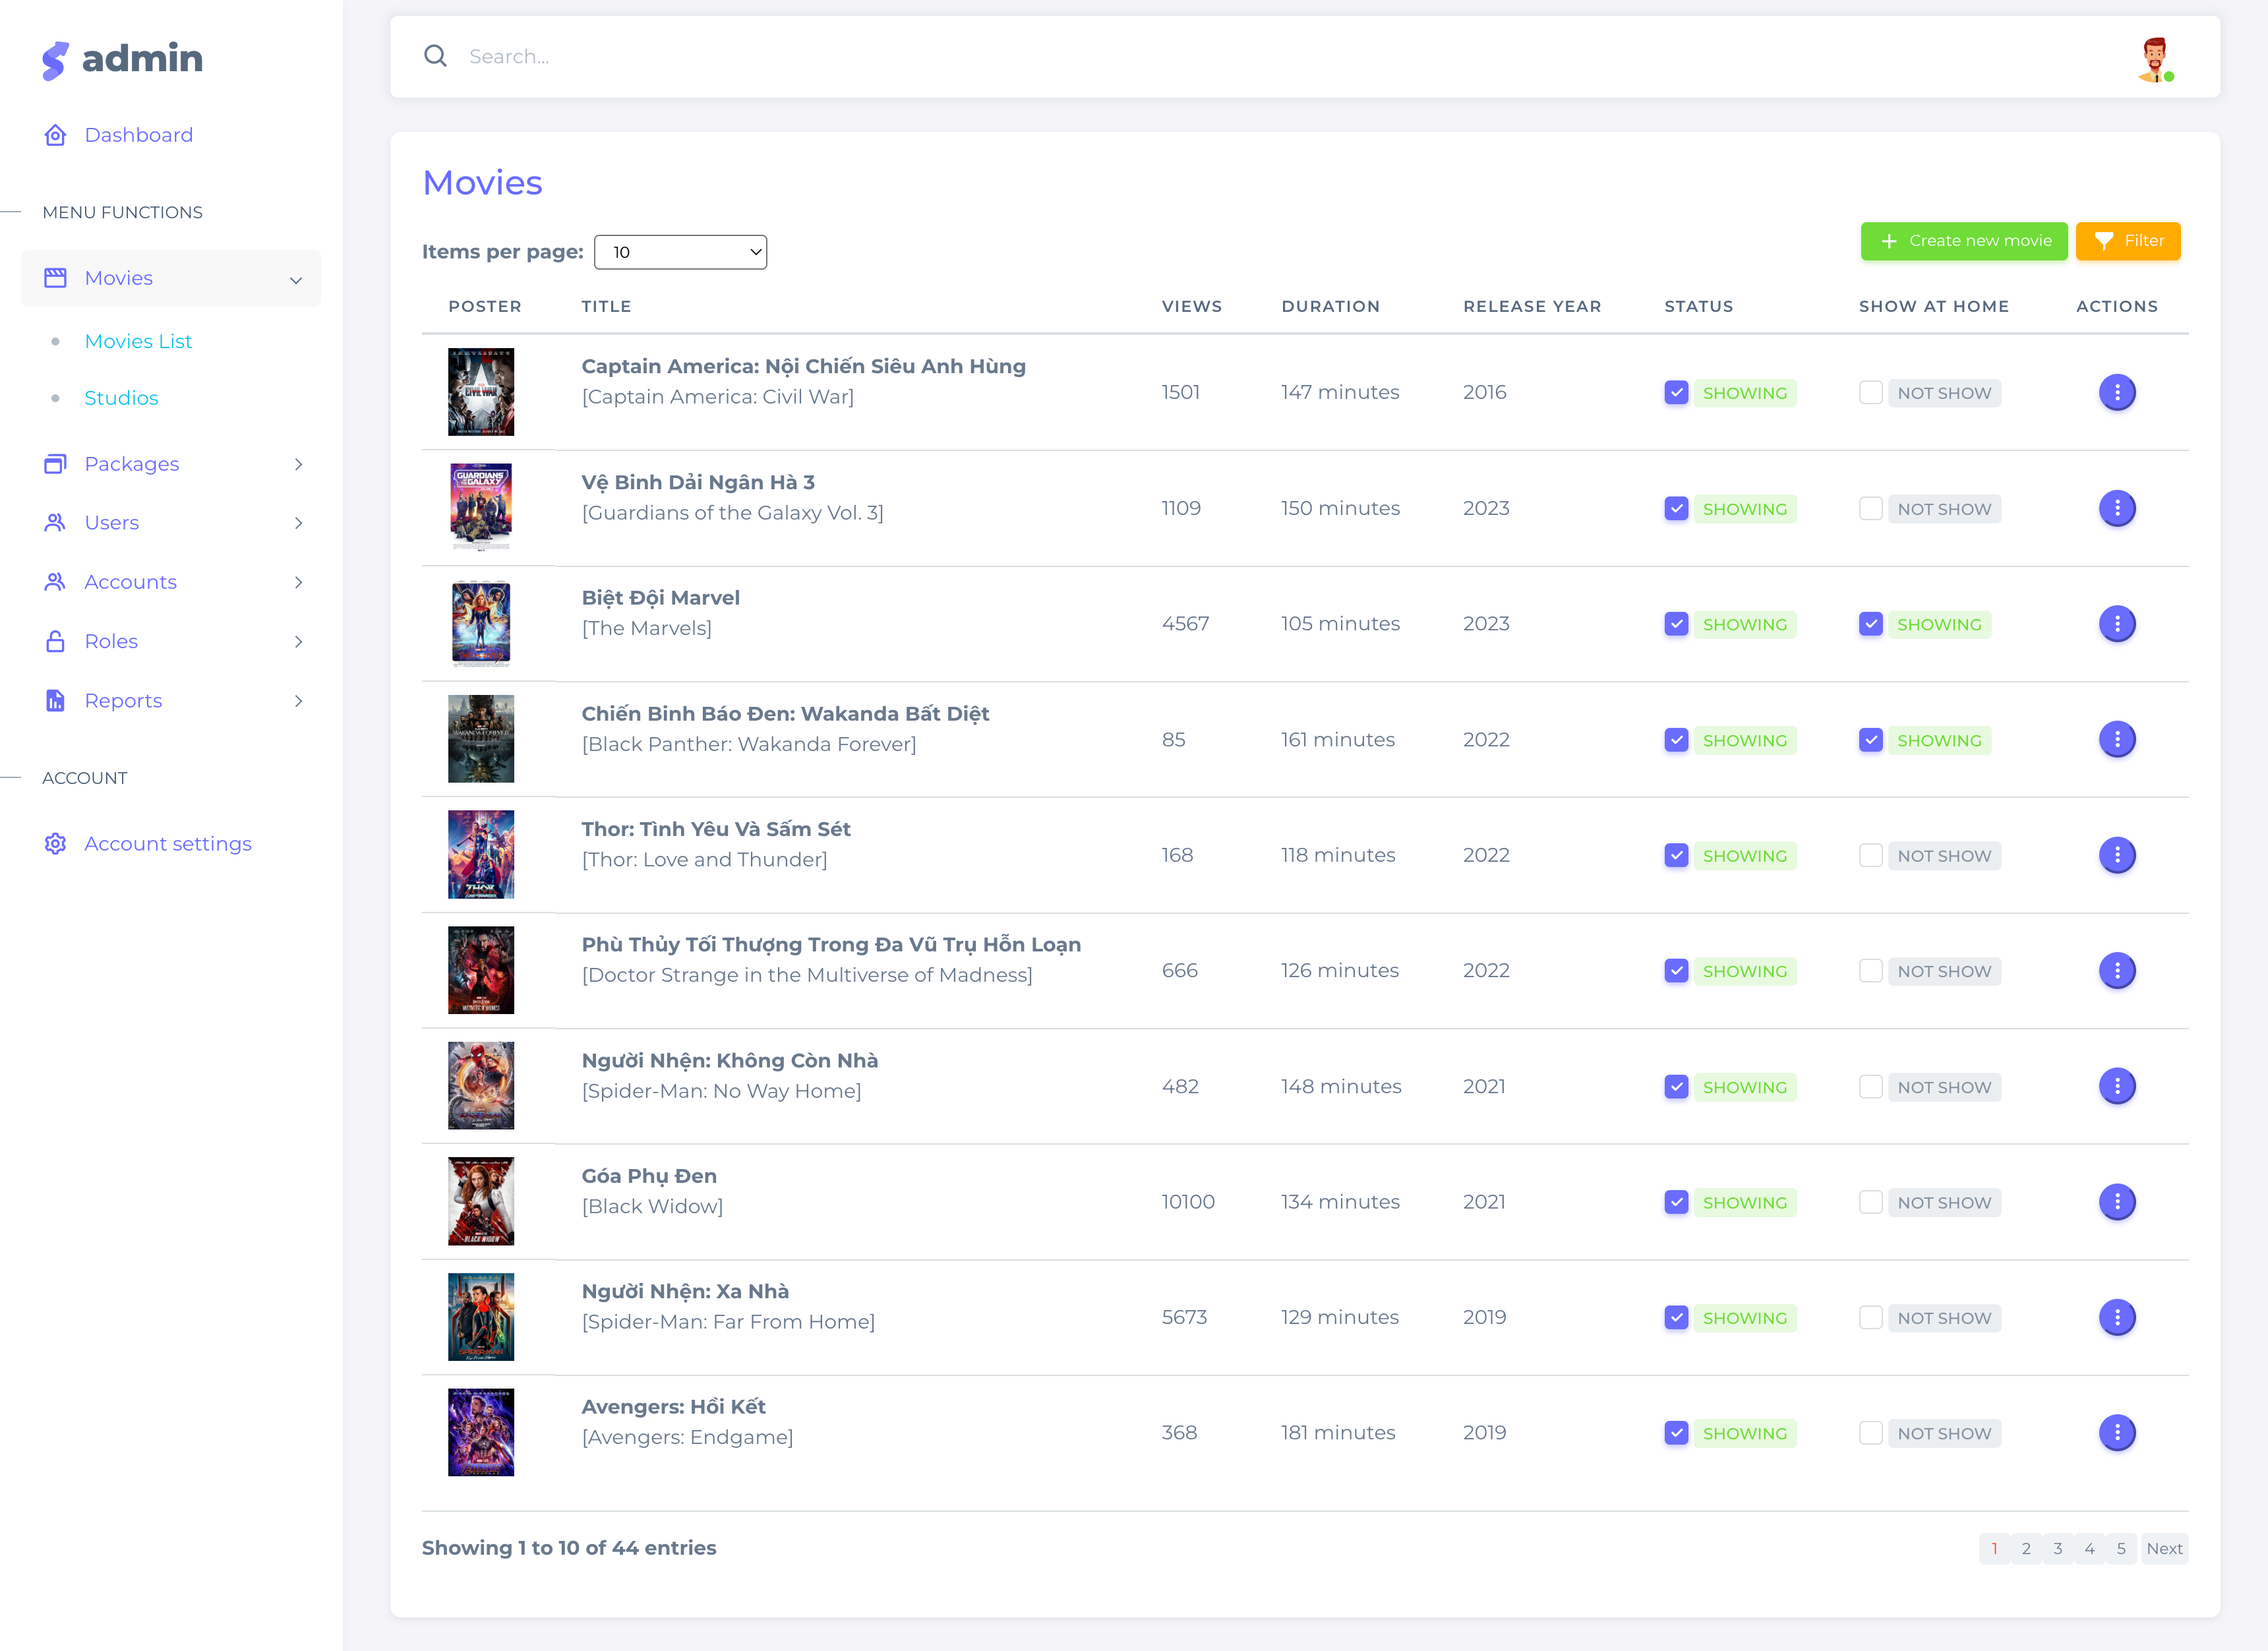The width and height of the screenshot is (2268, 1651).
Task: Uncheck status checkbox for Captain America: Civil War
Action: pyautogui.click(x=1676, y=392)
